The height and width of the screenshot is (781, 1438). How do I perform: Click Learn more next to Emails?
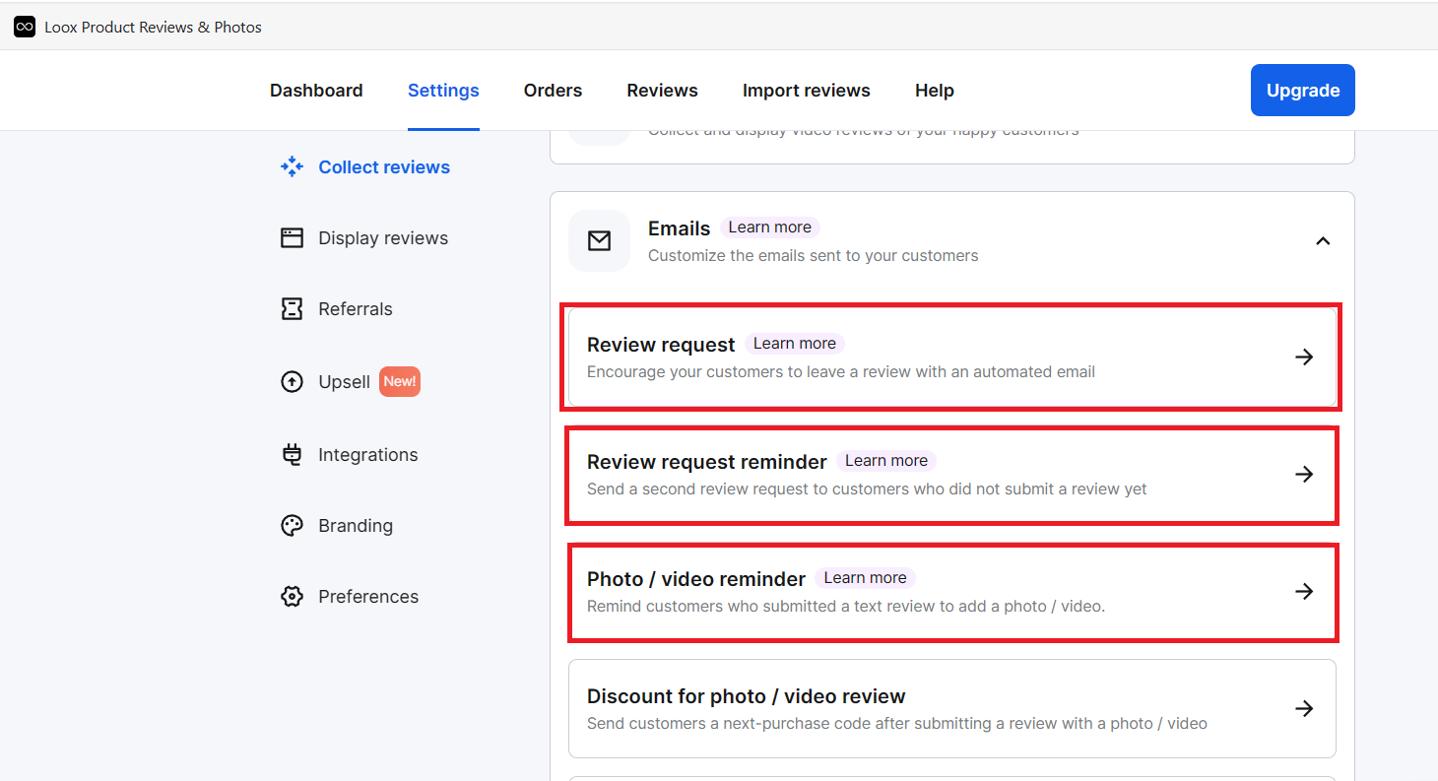(769, 228)
